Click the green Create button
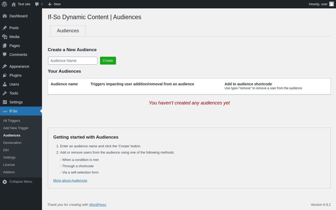The height and width of the screenshot is (210, 336). click(108, 61)
